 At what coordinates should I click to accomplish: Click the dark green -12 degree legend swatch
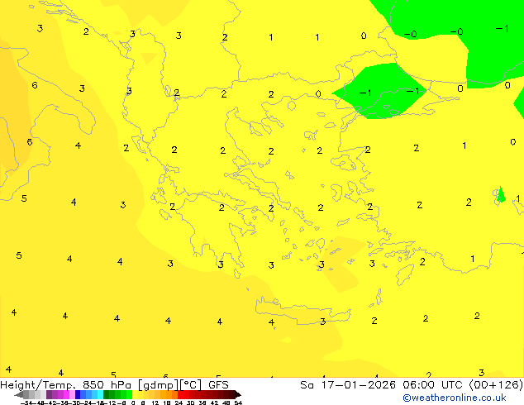(107, 394)
